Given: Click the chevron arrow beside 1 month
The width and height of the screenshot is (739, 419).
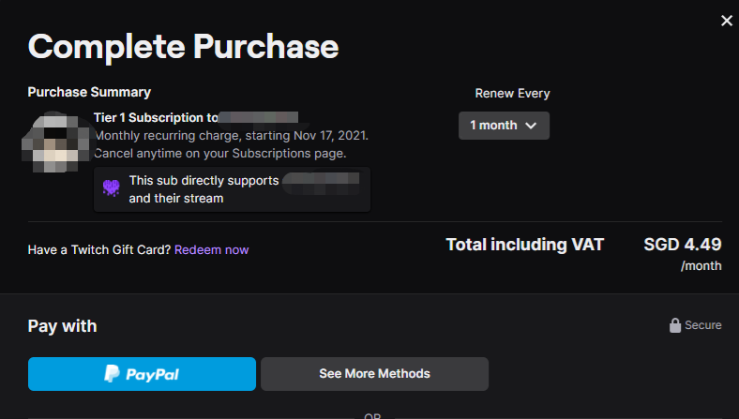Looking at the screenshot, I should [x=531, y=126].
